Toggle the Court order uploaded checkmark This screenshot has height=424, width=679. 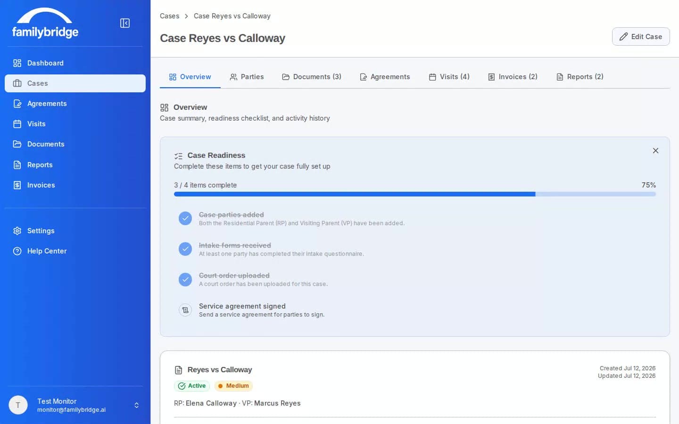click(185, 279)
